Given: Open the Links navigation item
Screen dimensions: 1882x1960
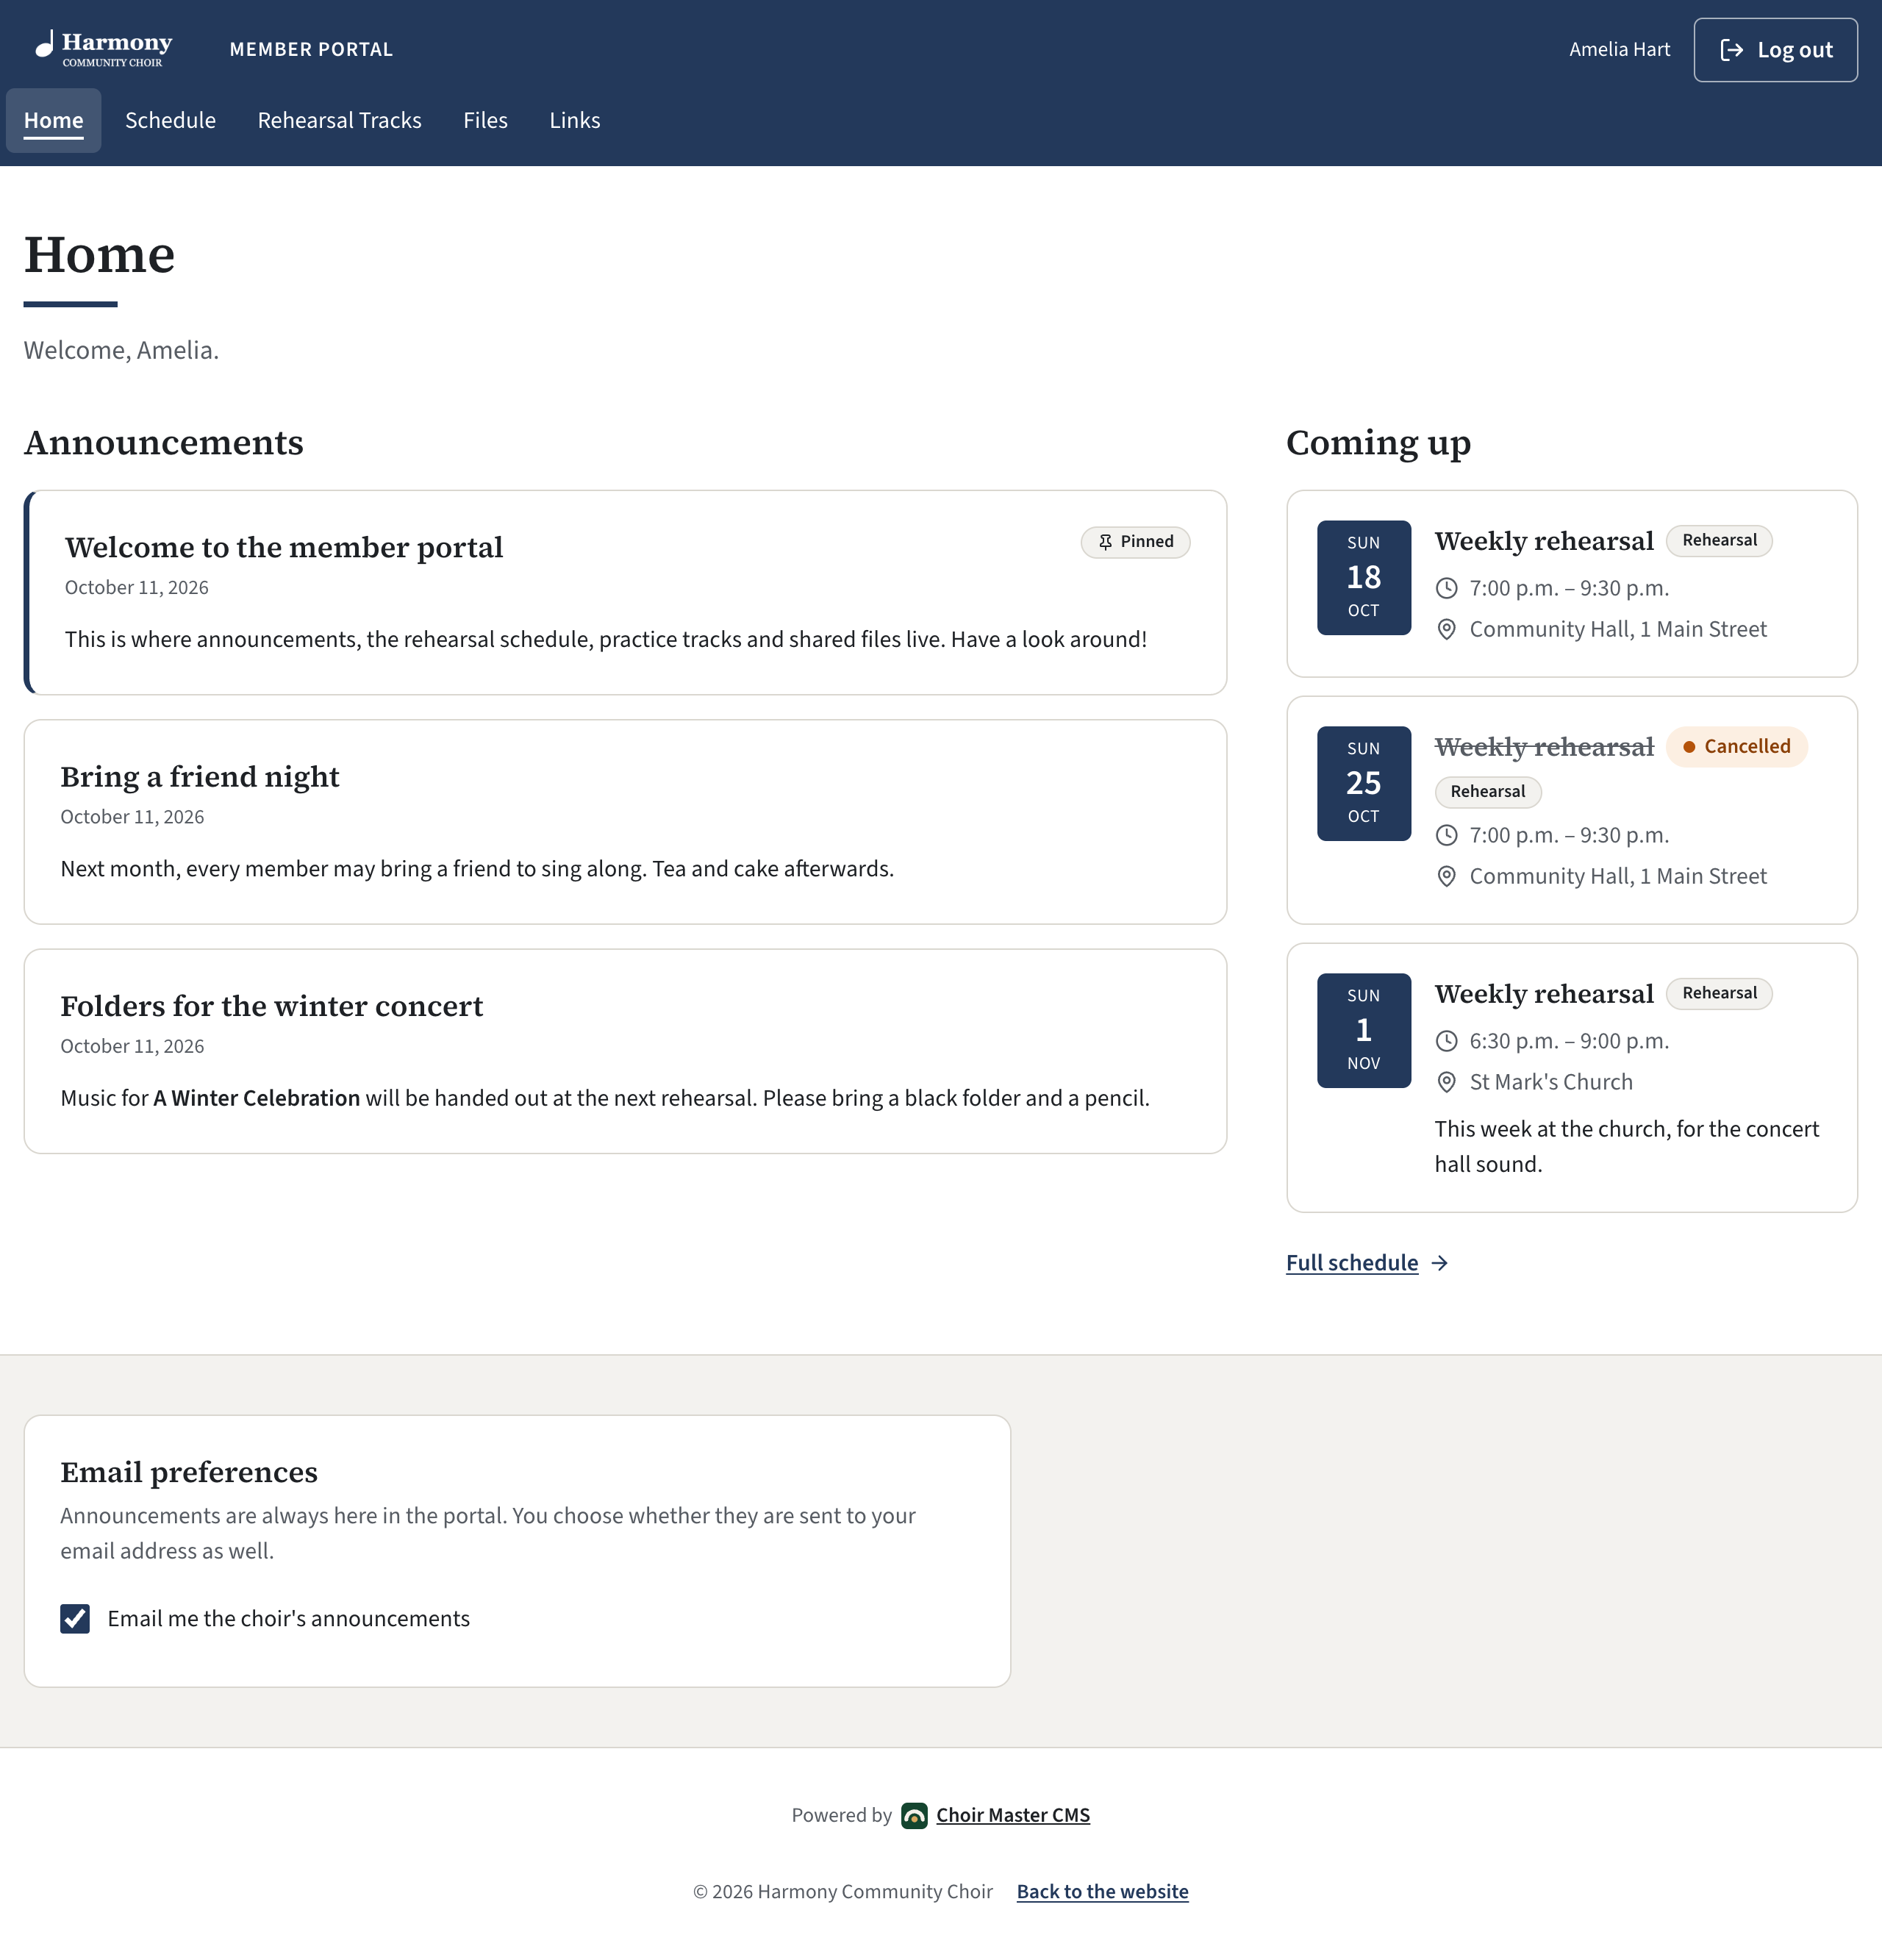Looking at the screenshot, I should (575, 120).
